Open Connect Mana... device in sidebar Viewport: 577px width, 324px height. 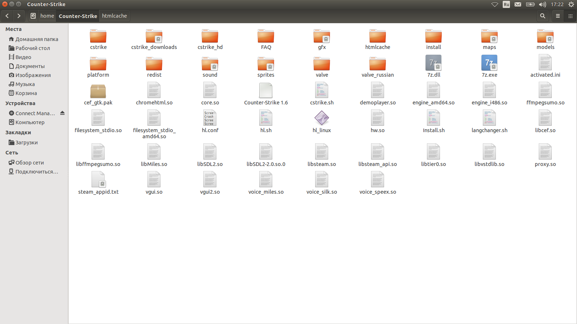32,113
